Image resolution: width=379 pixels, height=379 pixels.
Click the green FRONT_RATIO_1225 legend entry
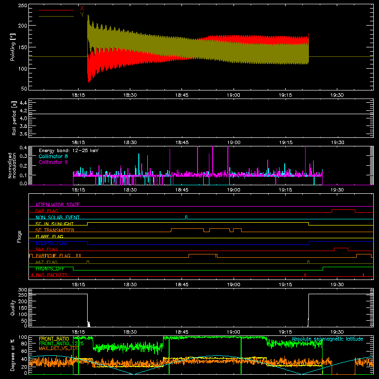61,343
